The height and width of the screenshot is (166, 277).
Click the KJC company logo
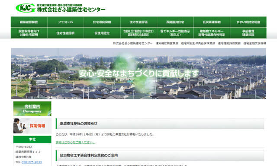coord(26,8)
